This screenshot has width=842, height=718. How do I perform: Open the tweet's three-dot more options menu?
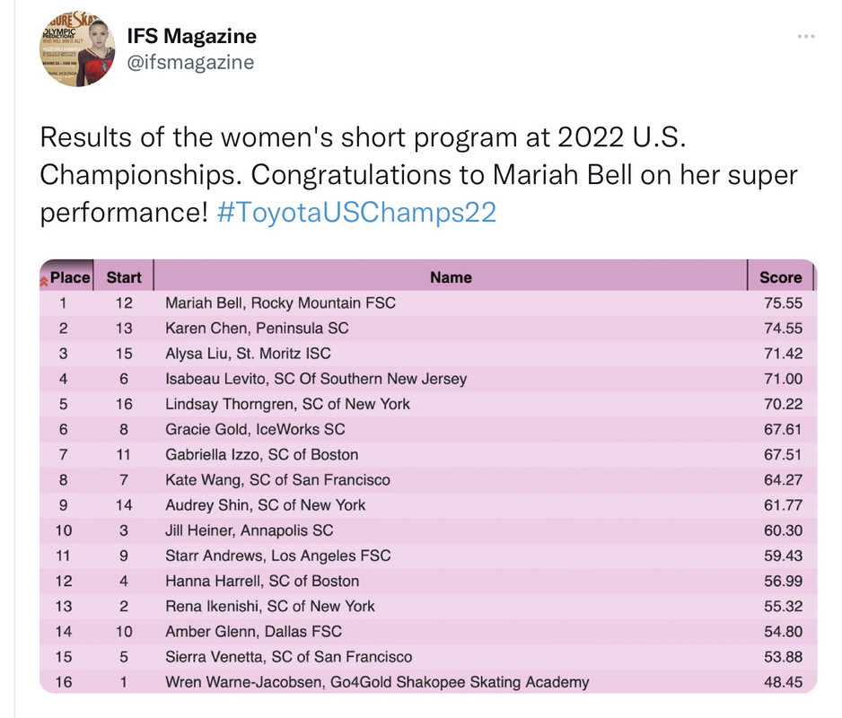[x=806, y=37]
